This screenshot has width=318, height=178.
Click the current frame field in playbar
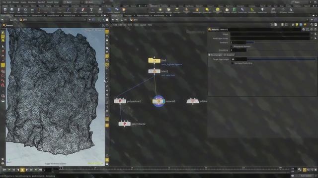[48, 170]
